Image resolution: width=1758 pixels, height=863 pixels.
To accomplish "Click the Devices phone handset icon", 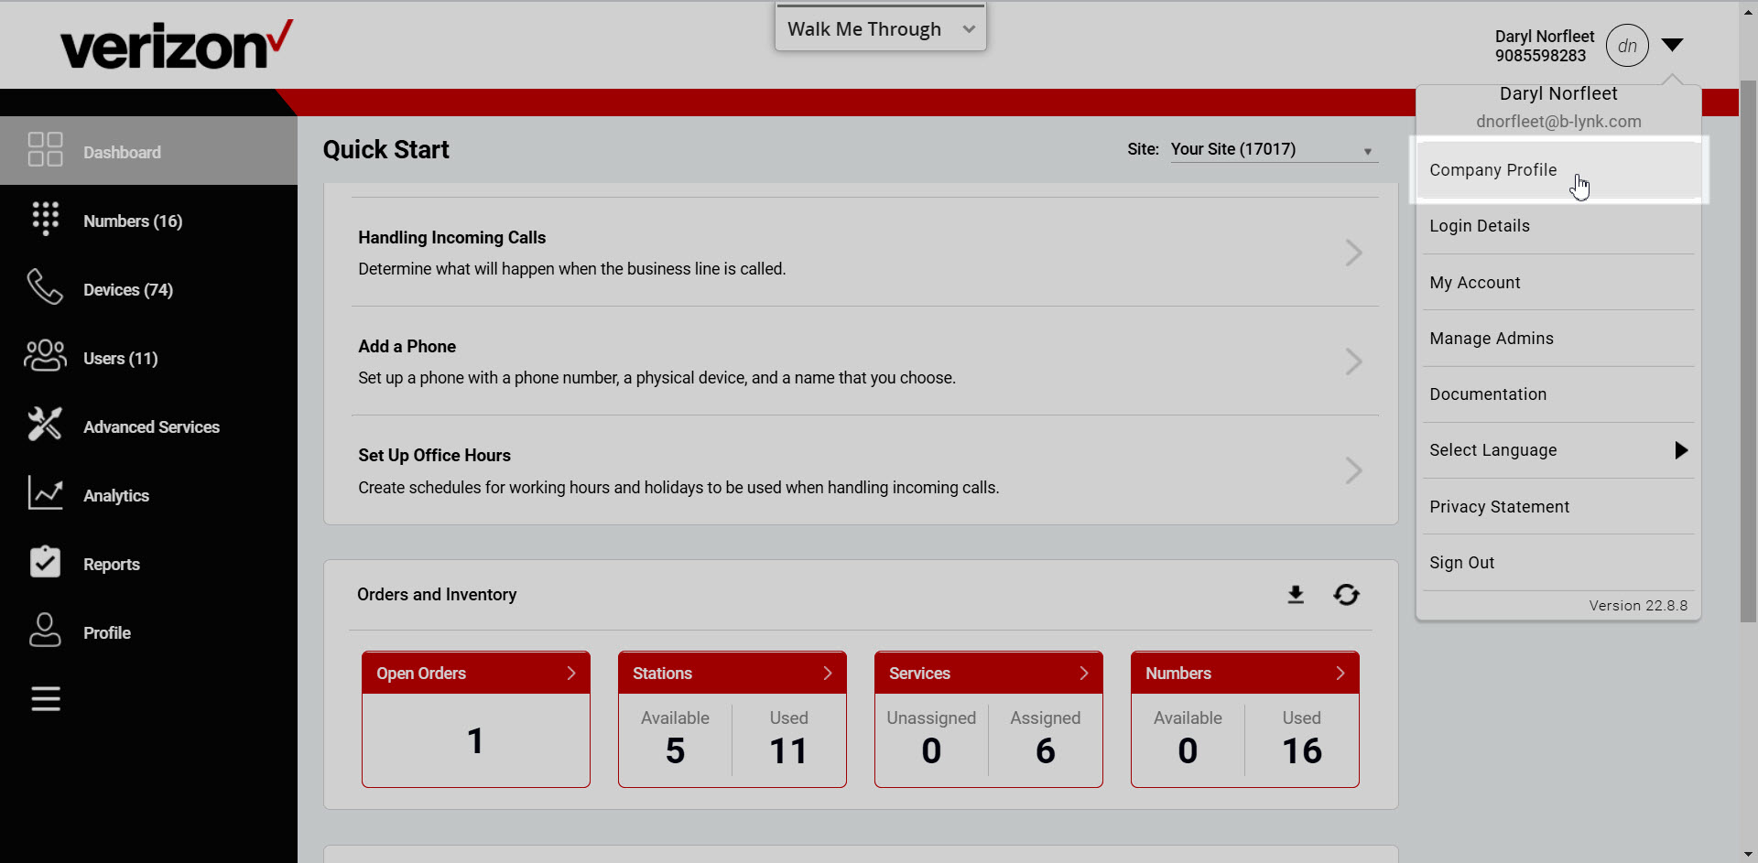I will 45,286.
